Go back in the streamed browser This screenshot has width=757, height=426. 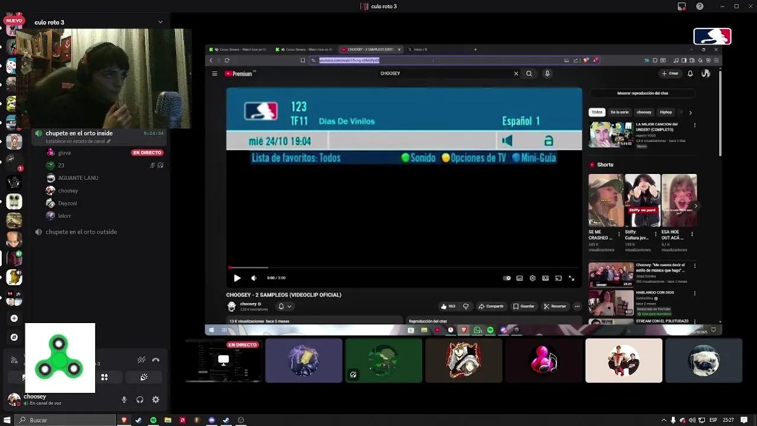pos(211,60)
